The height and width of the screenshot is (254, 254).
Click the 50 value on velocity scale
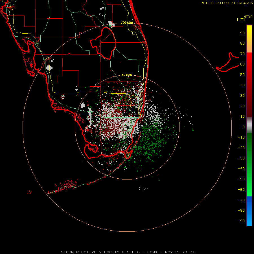point(242,75)
